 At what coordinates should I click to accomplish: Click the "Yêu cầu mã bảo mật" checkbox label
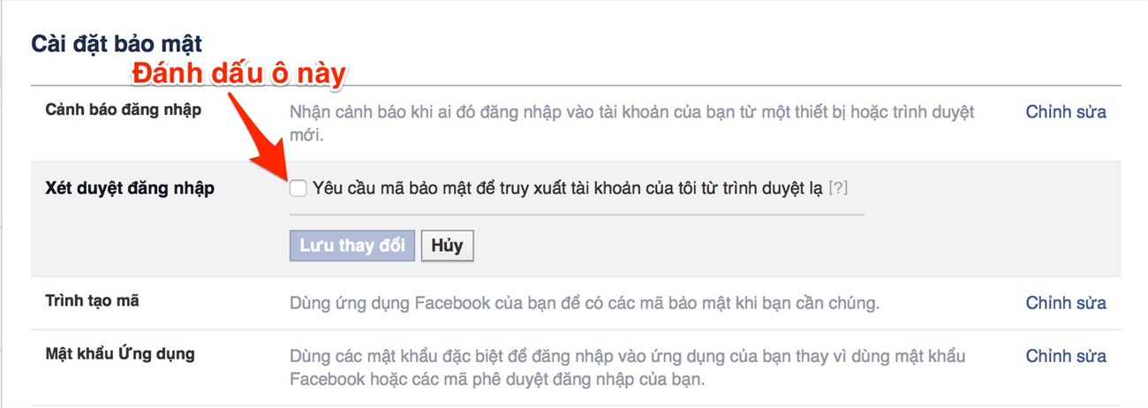568,188
